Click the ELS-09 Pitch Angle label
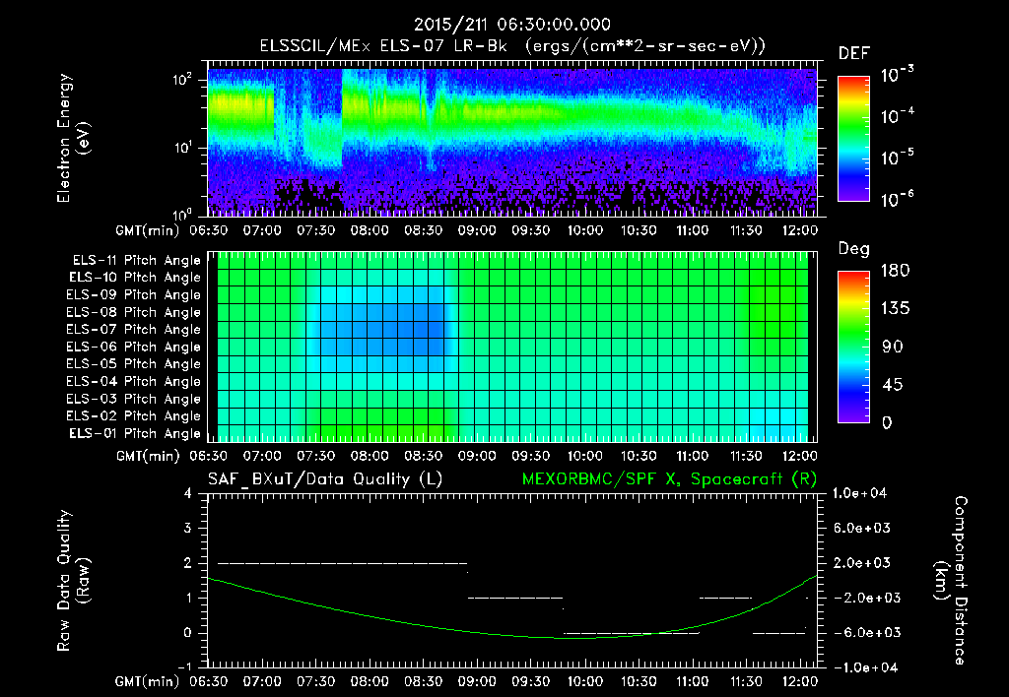Screen dimensions: 1009x697 coord(134,295)
